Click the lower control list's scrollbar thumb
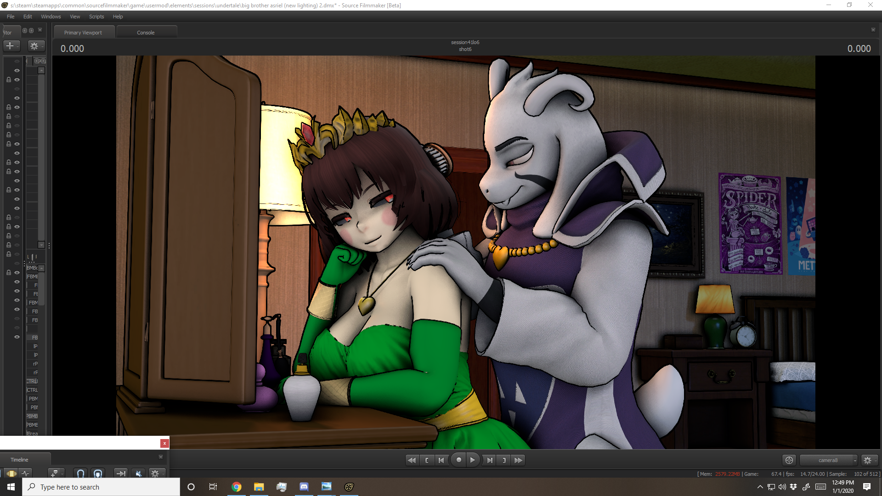Screen dimensions: 882x496 tap(41, 288)
